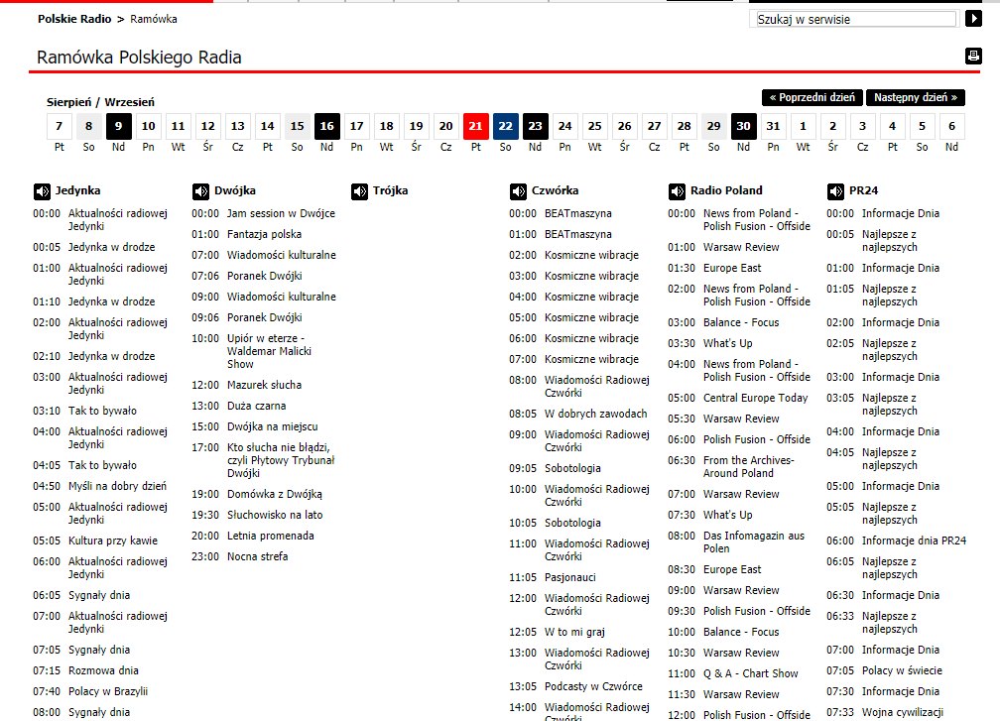Open the Jedynka station heading

[77, 190]
